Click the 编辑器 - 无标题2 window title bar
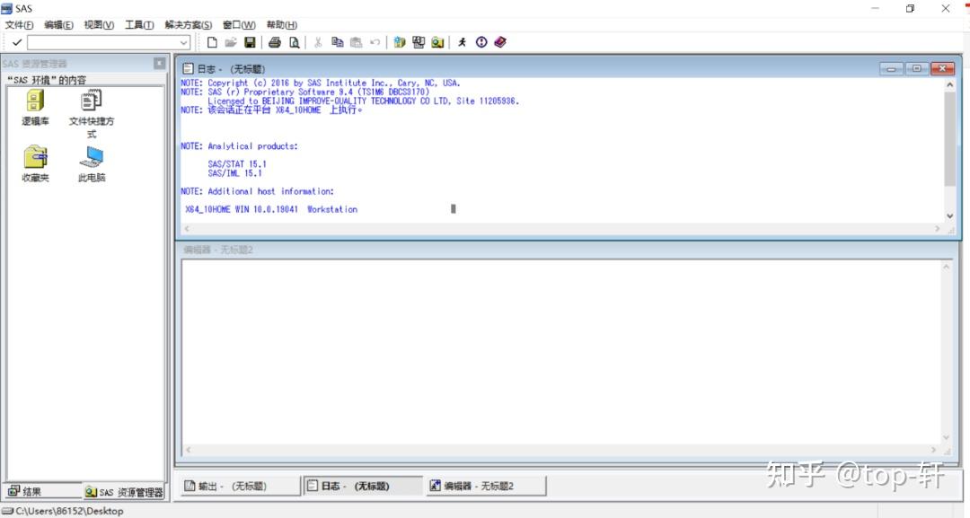Viewport: 970px width, 518px height. (566, 250)
